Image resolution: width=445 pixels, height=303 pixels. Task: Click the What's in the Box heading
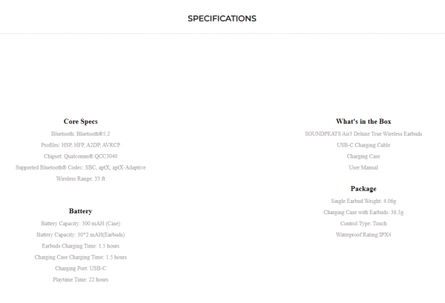tap(363, 121)
